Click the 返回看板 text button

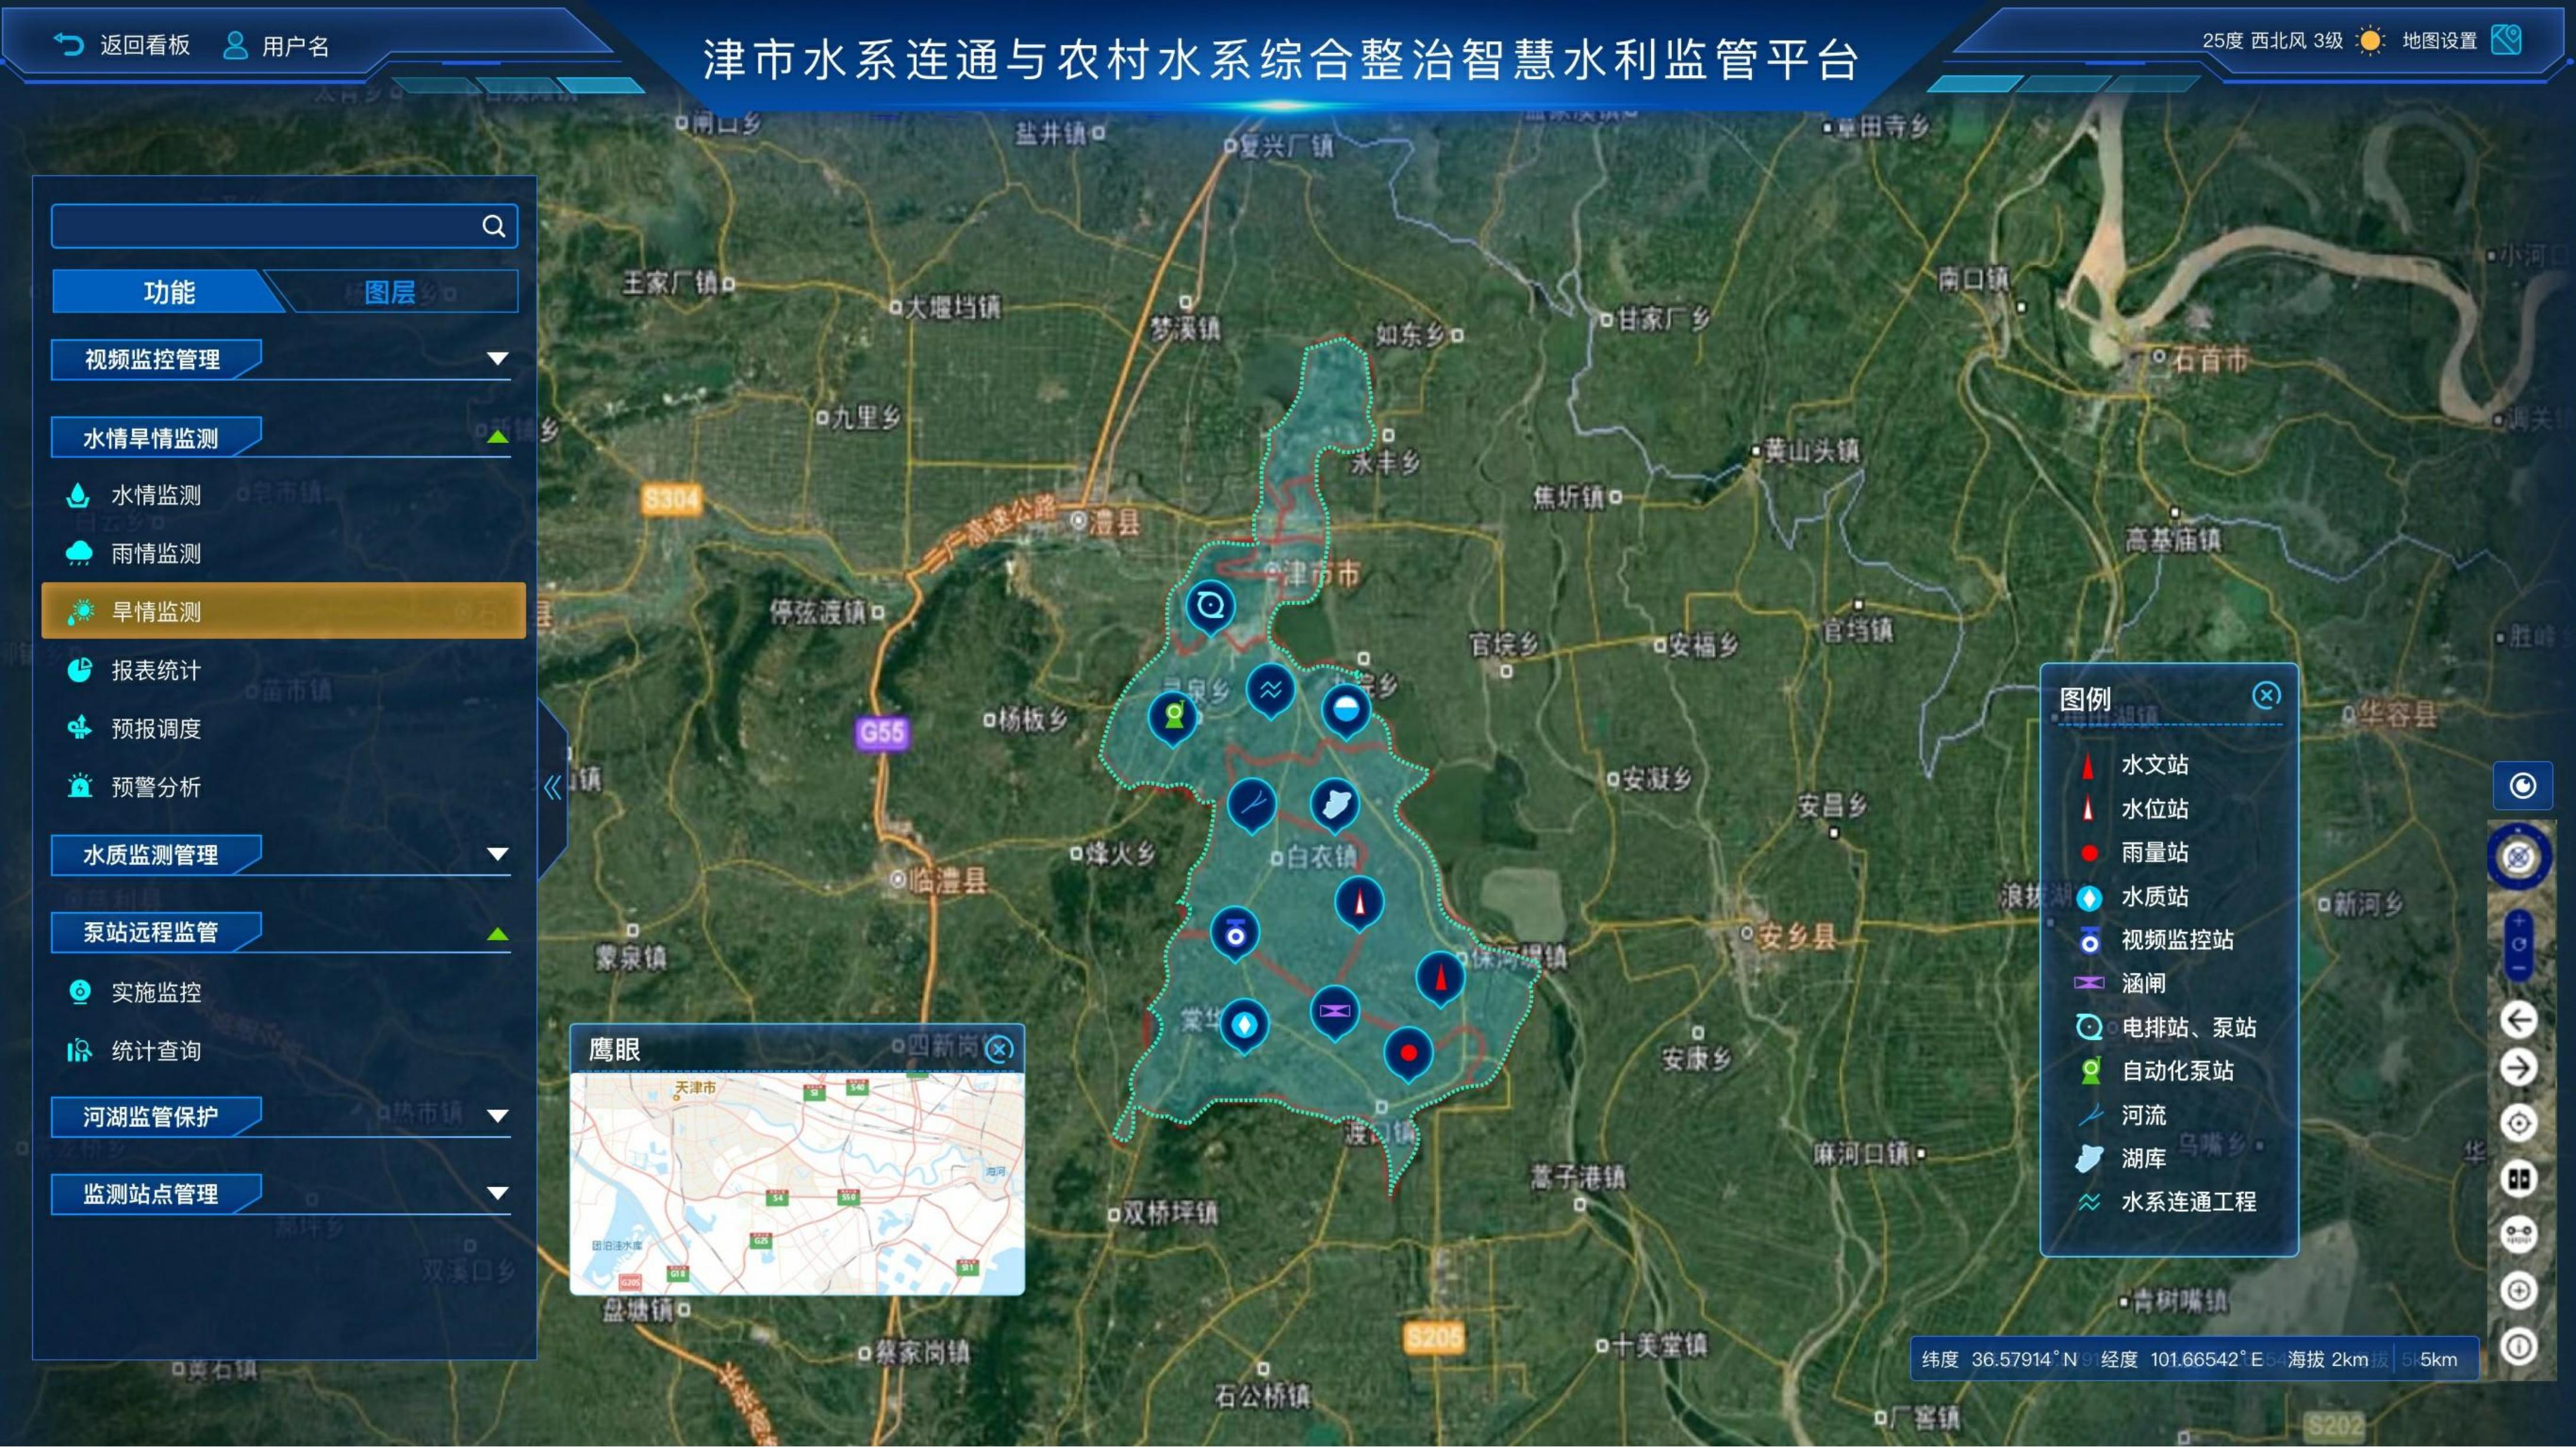[145, 45]
